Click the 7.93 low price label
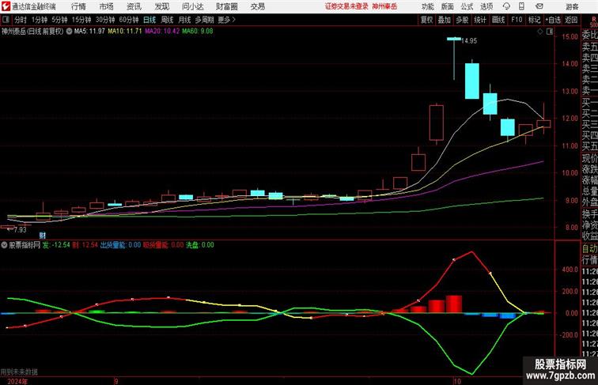The height and width of the screenshot is (385, 598). [x=20, y=230]
